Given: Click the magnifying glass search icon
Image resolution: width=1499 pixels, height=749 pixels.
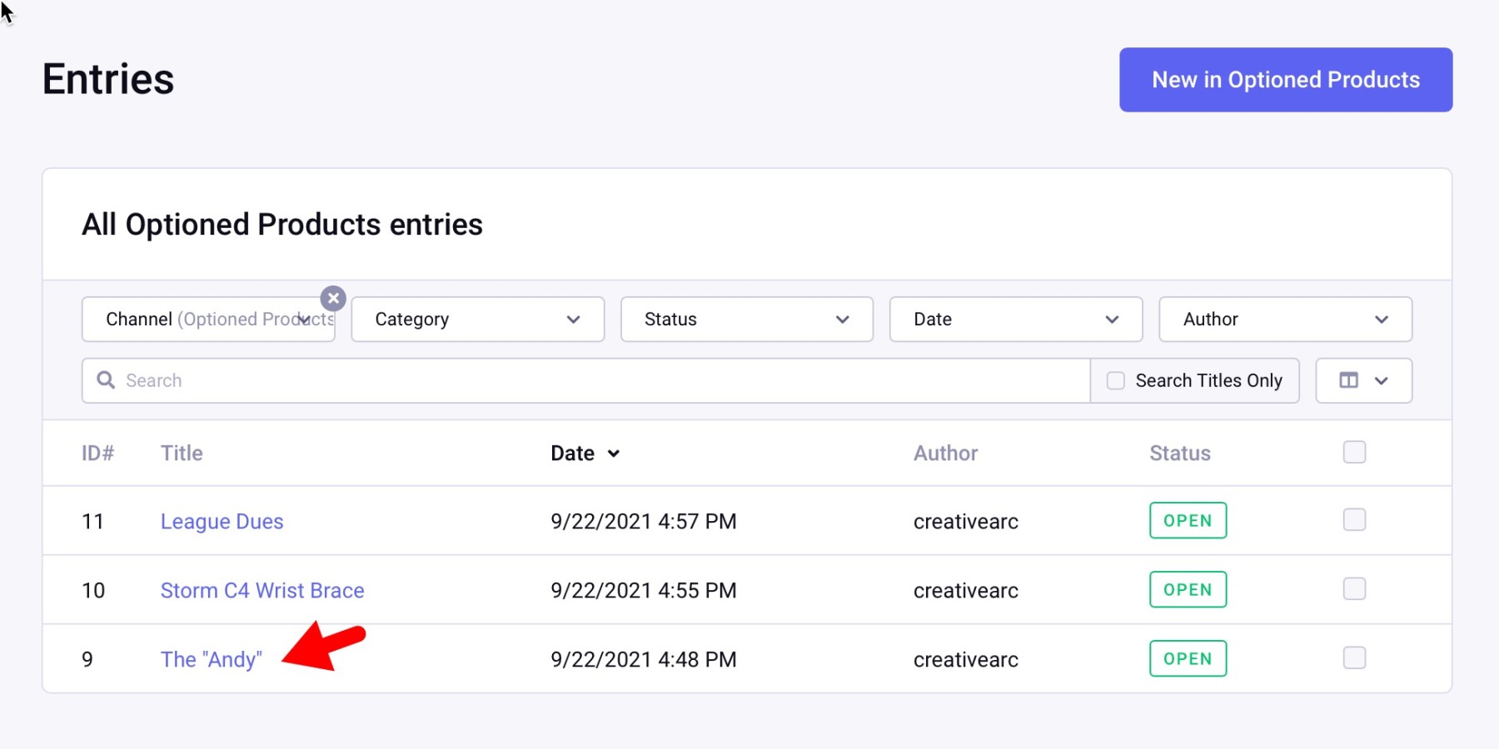Looking at the screenshot, I should (x=106, y=380).
